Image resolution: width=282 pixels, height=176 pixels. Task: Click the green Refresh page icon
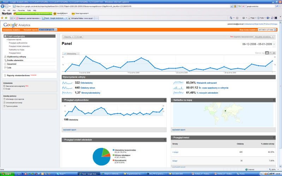pyautogui.click(x=239, y=6)
